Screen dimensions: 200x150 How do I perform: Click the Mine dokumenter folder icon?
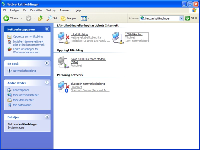pos(9,100)
